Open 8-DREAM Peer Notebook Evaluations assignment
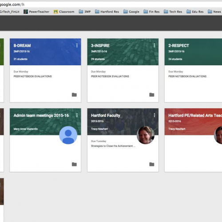 tap(32, 76)
